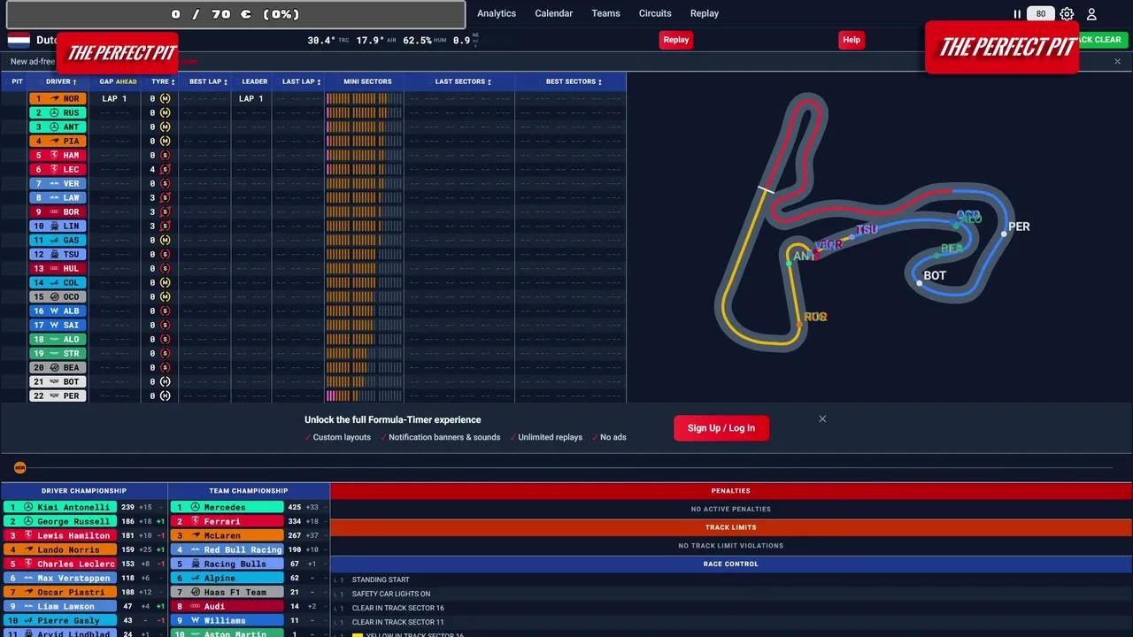Click the red Replay button
The width and height of the screenshot is (1133, 637).
pyautogui.click(x=676, y=40)
